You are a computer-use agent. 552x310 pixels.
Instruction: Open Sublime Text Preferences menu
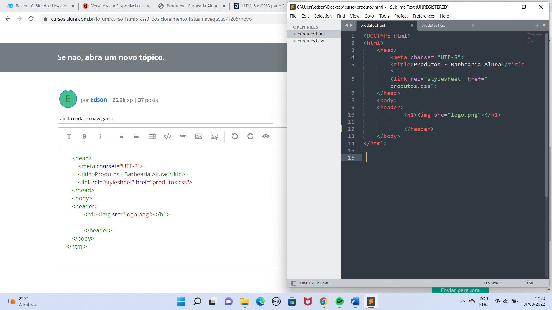423,16
